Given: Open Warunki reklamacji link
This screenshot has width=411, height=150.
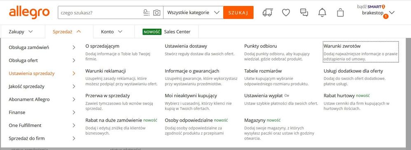Looking at the screenshot, I should [x=106, y=71].
